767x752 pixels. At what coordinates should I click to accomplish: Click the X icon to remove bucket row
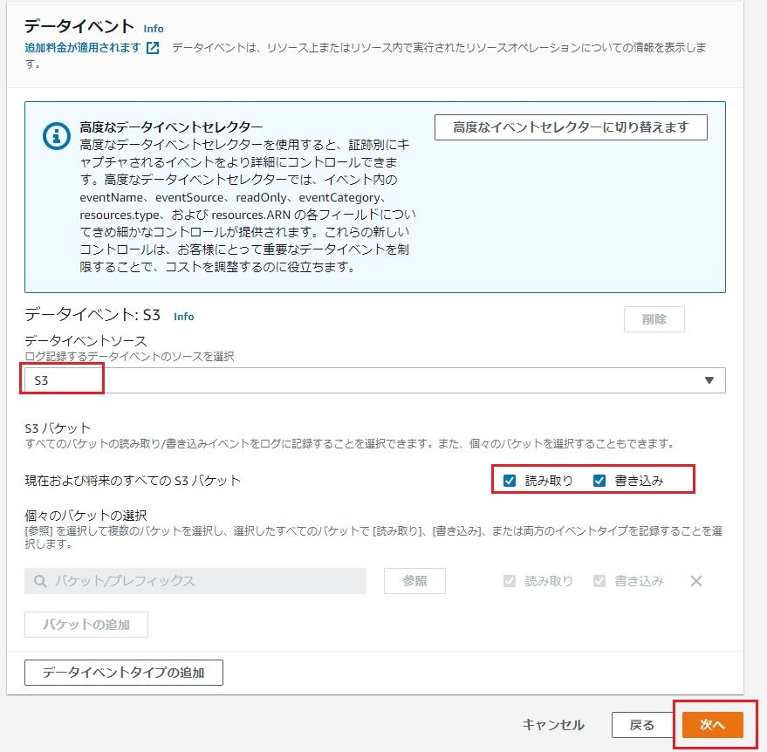point(696,581)
